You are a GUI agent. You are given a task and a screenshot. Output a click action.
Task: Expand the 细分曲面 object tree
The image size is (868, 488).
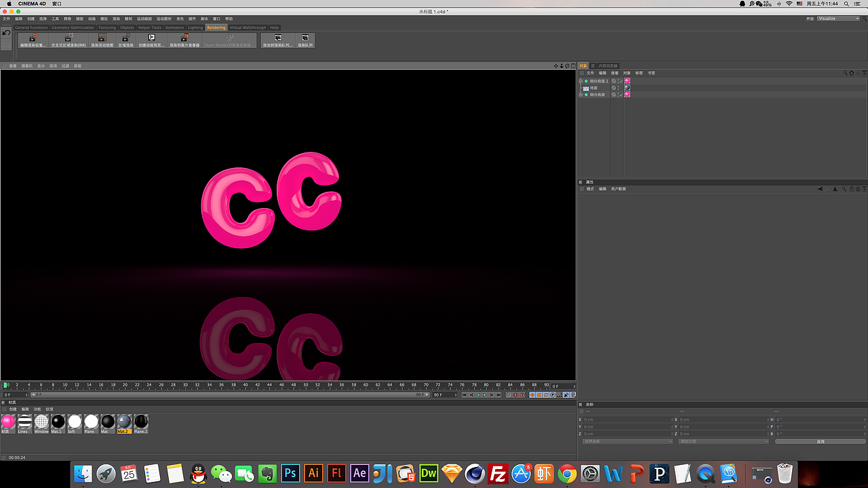(x=580, y=94)
